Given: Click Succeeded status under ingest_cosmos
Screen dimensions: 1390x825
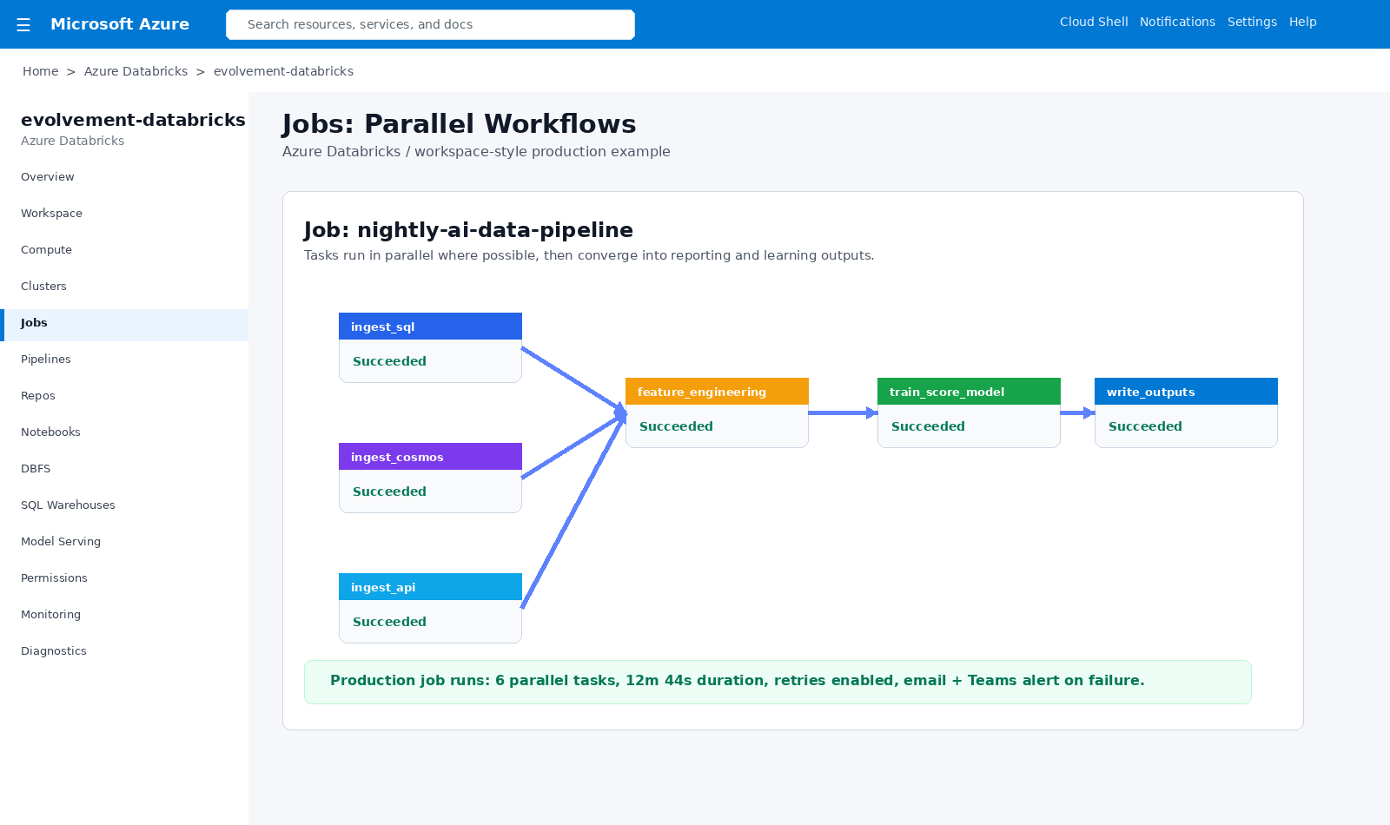Looking at the screenshot, I should [389, 492].
